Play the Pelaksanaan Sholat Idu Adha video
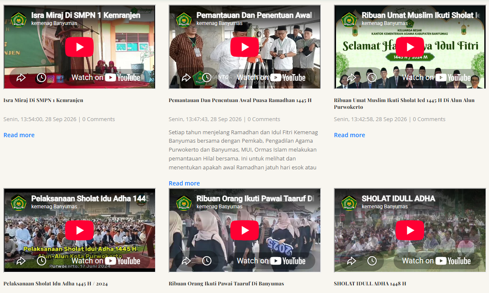This screenshot has width=489, height=293. [x=79, y=230]
